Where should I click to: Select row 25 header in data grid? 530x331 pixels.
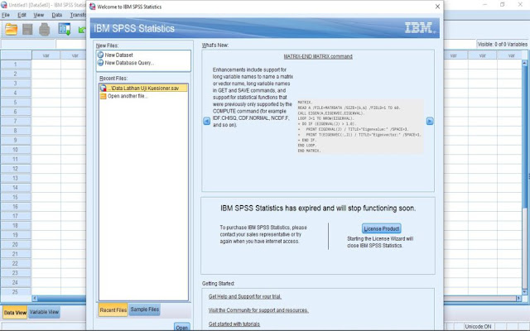(16, 292)
